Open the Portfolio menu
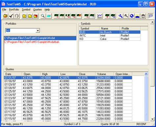The height and width of the screenshot is (127, 156). click(x=14, y=10)
